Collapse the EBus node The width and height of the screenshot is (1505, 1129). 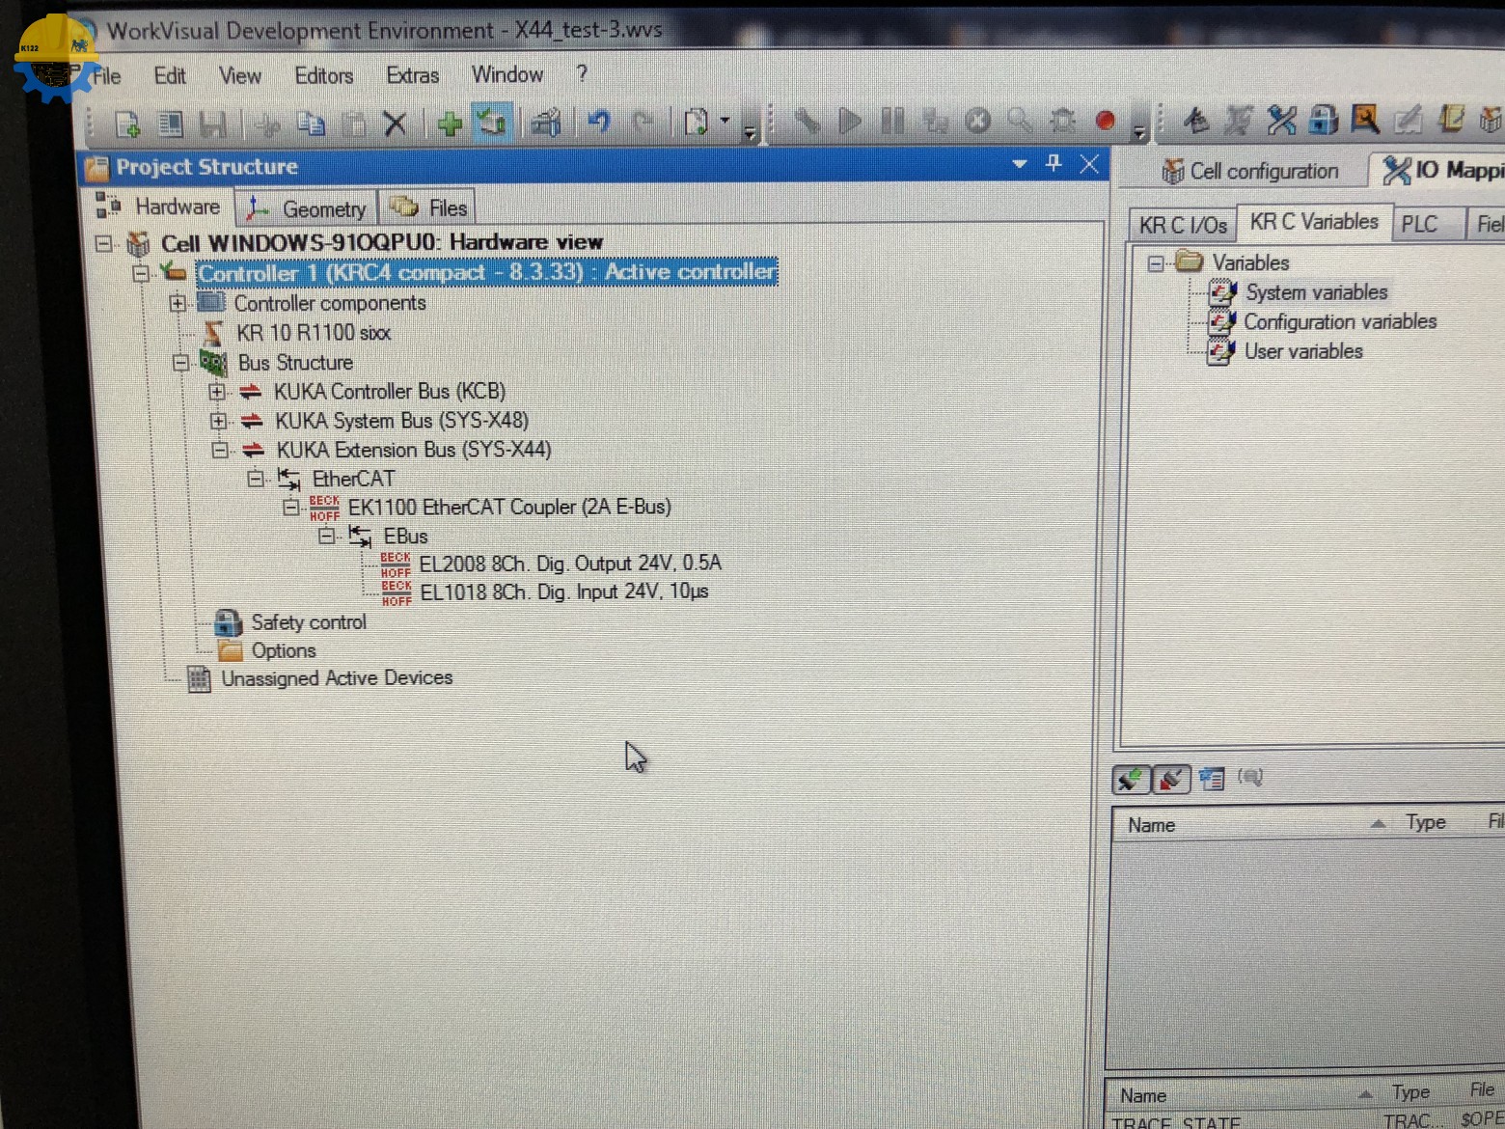pos(327,536)
